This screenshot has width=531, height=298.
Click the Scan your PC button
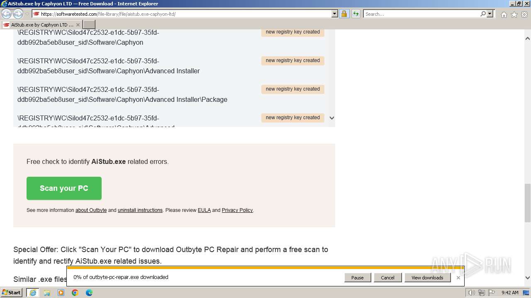(64, 188)
